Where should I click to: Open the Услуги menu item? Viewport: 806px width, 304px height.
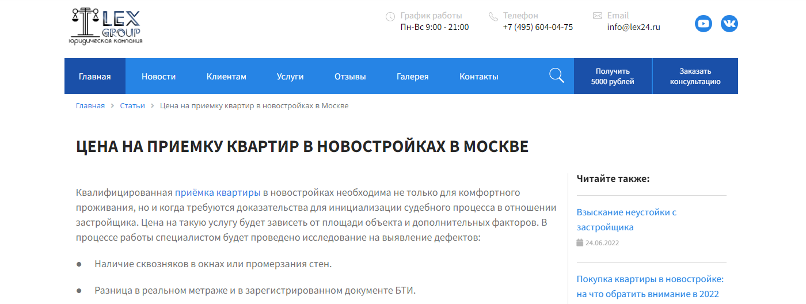pyautogui.click(x=290, y=76)
